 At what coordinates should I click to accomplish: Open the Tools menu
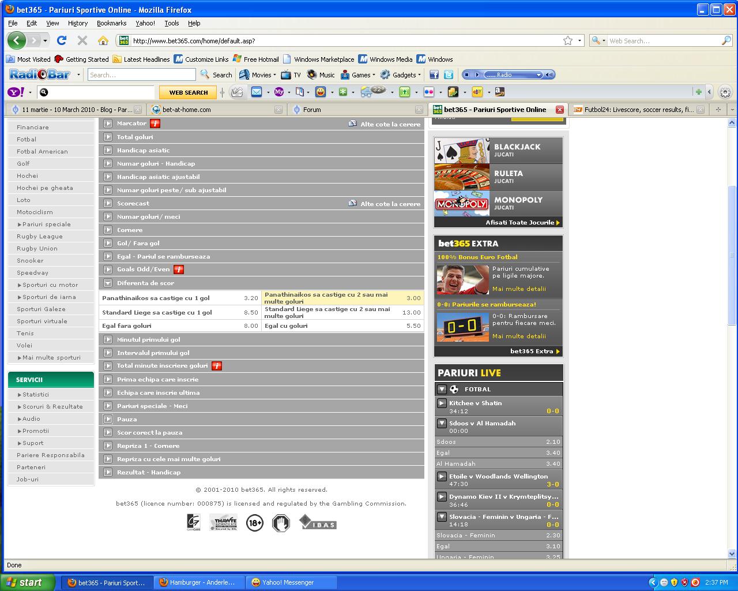click(x=172, y=23)
